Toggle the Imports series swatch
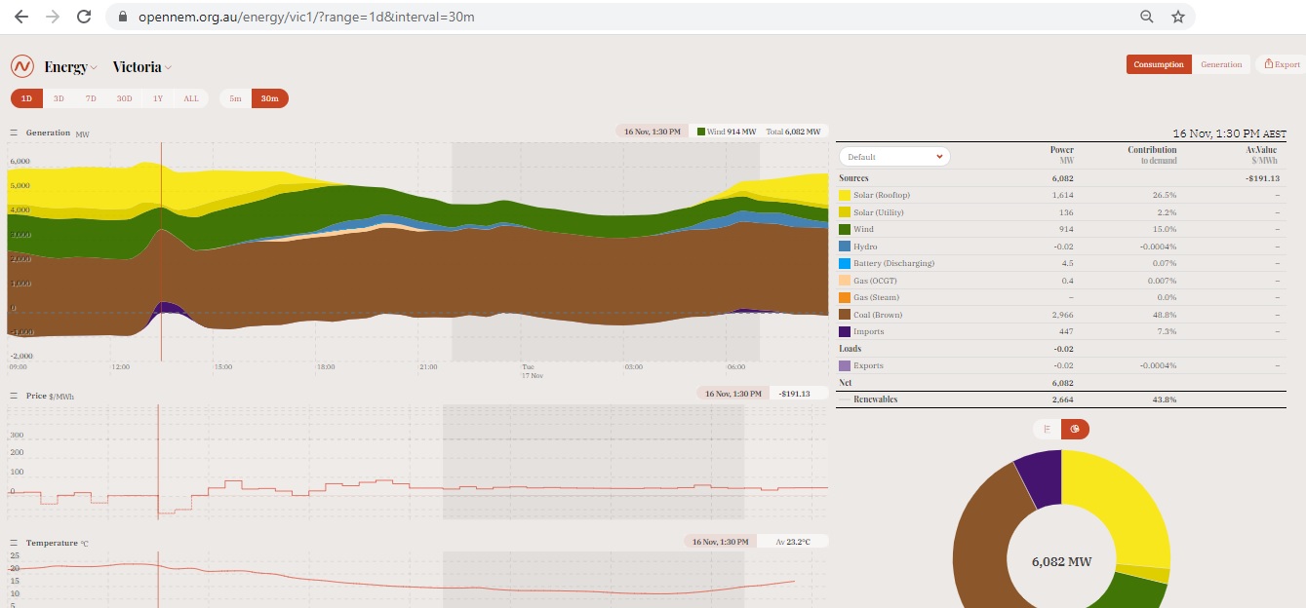 tap(845, 331)
